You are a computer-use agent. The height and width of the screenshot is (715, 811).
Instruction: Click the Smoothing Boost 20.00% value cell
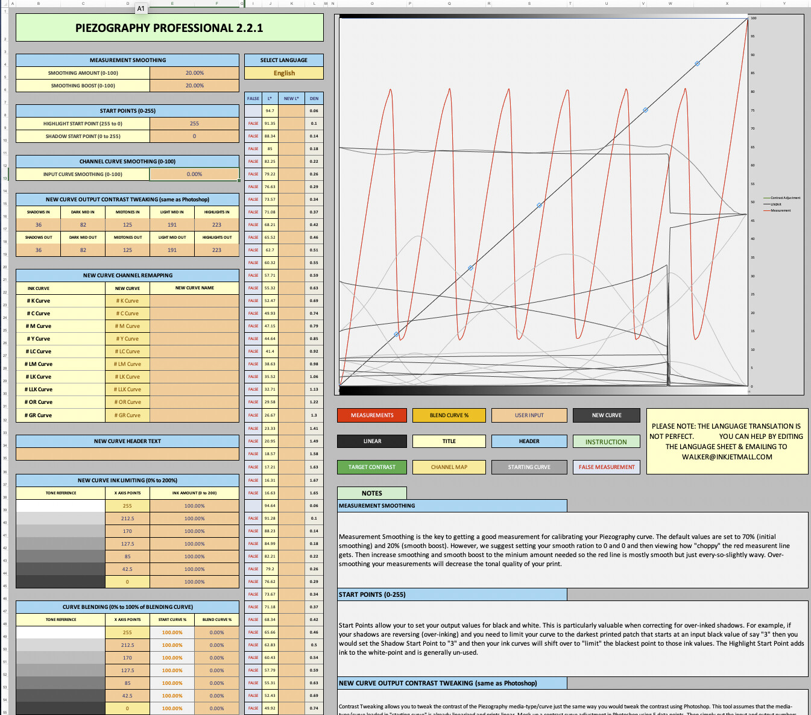pyautogui.click(x=194, y=86)
